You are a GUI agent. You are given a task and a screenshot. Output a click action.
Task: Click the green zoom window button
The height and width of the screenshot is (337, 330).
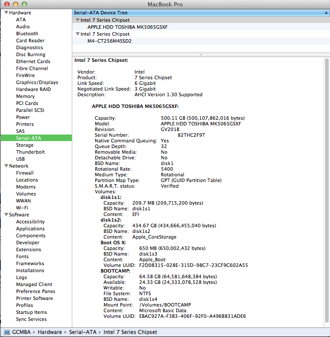click(24, 4)
